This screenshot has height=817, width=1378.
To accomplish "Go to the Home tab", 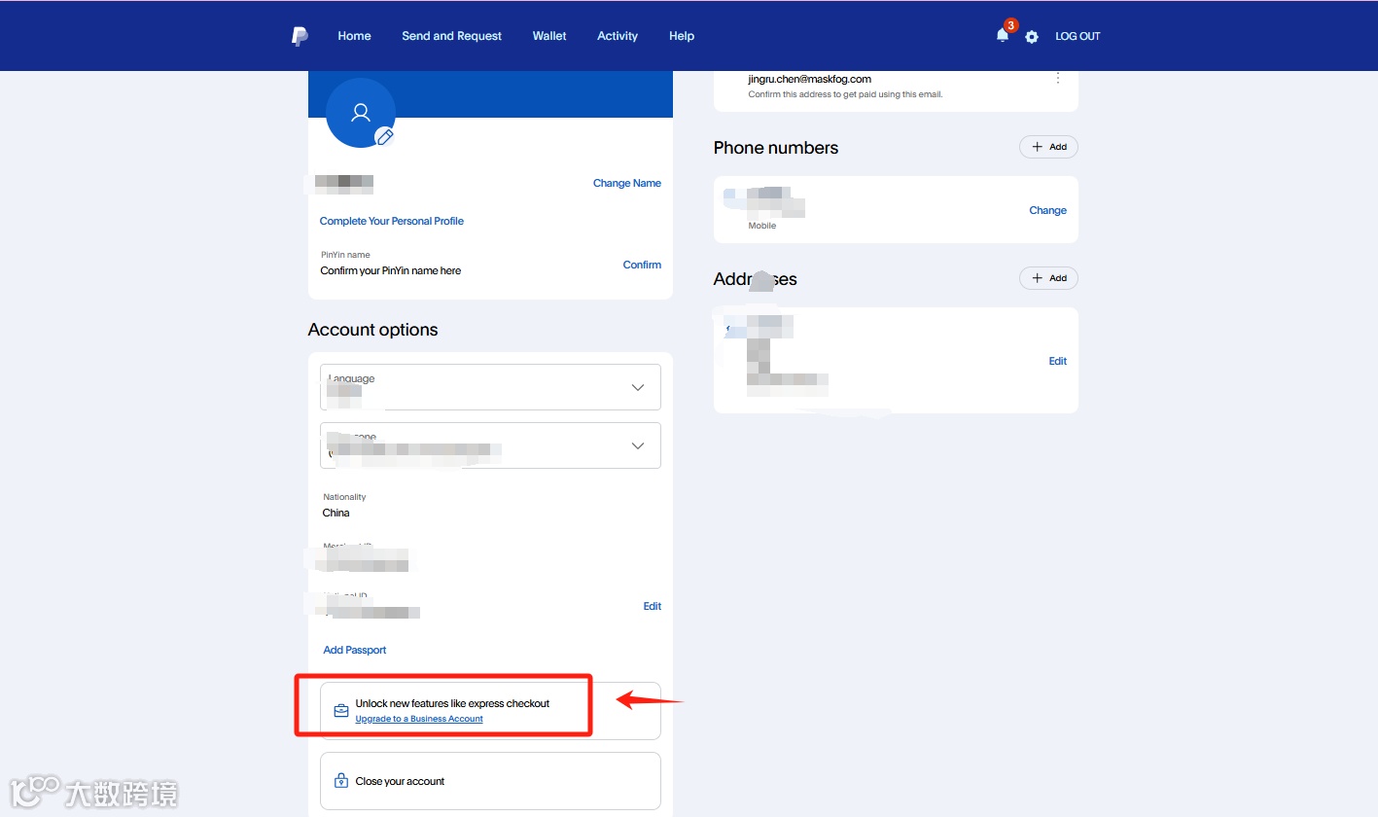I will pos(354,36).
